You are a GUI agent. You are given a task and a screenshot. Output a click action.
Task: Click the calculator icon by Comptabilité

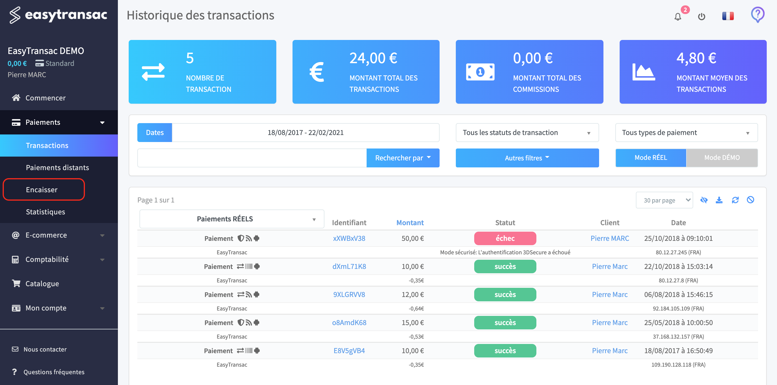click(x=15, y=259)
